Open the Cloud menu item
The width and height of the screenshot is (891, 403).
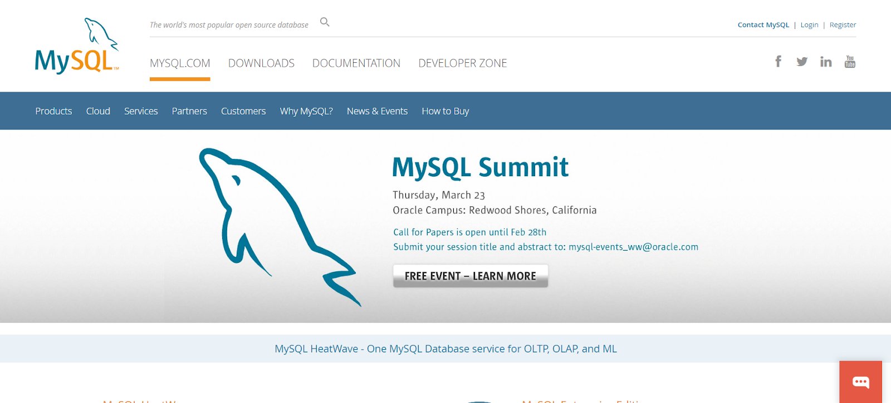click(98, 111)
